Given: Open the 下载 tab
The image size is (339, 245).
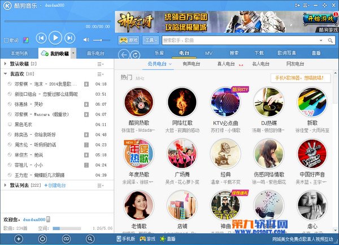Looking at the screenshot, I should tap(259, 53).
